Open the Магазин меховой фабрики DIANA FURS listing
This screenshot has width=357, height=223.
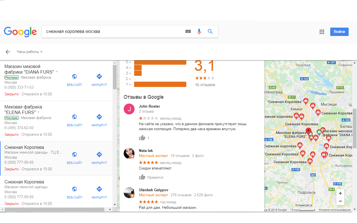[x=29, y=69]
